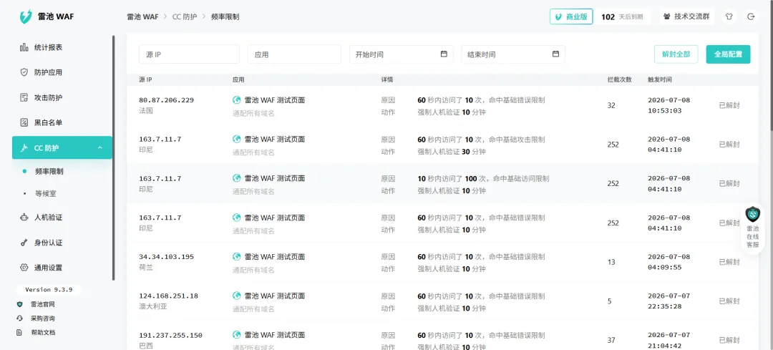Click the 开始时间 calendar icon
Image resolution: width=773 pixels, height=350 pixels.
click(x=444, y=54)
